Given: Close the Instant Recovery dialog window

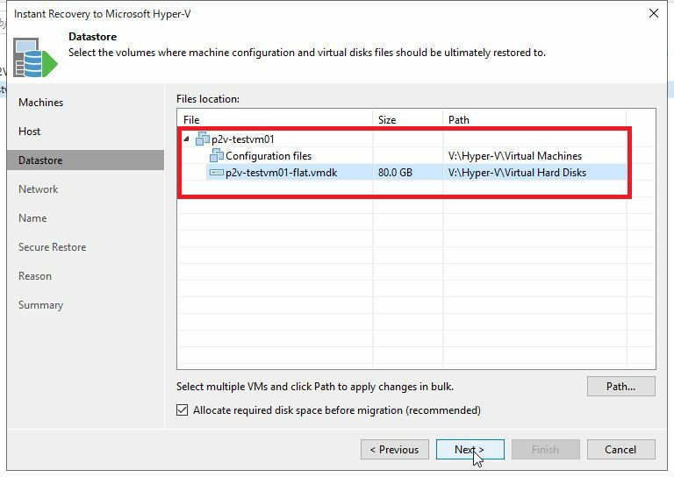Looking at the screenshot, I should click(653, 14).
